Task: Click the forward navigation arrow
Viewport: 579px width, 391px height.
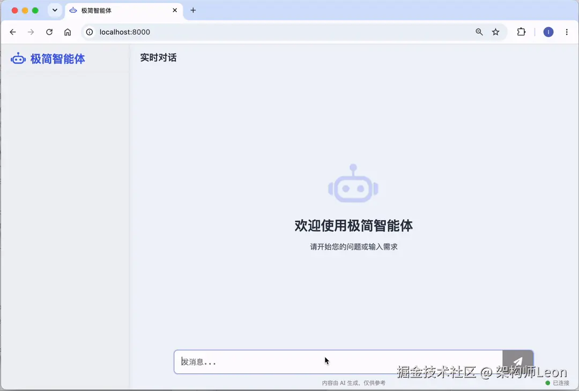Action: (x=31, y=32)
